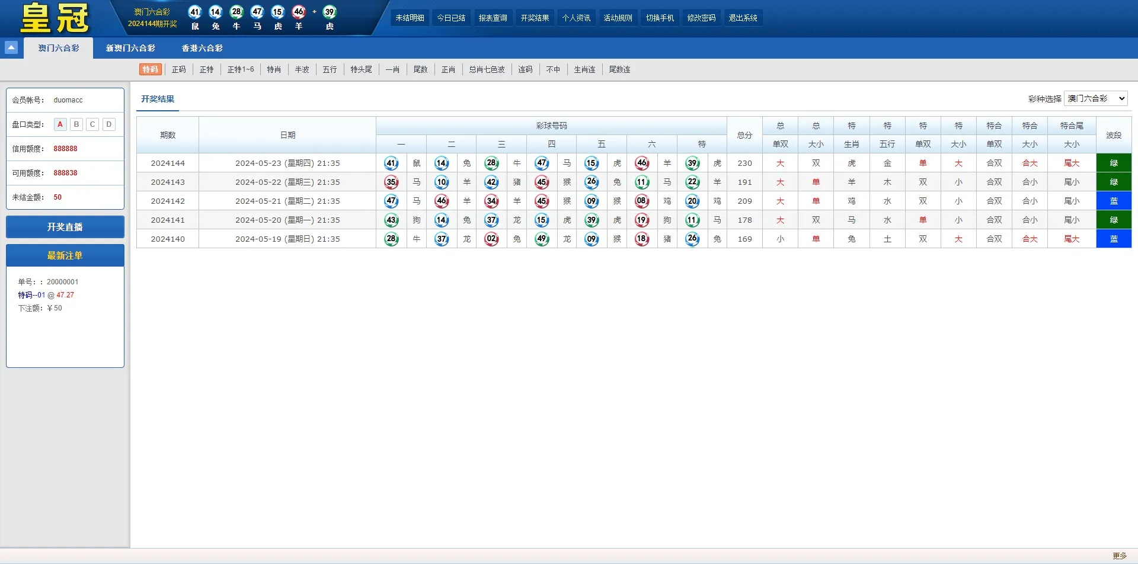This screenshot has width=1138, height=564.
Task: Click the 开奖直播 button
Action: (65, 227)
